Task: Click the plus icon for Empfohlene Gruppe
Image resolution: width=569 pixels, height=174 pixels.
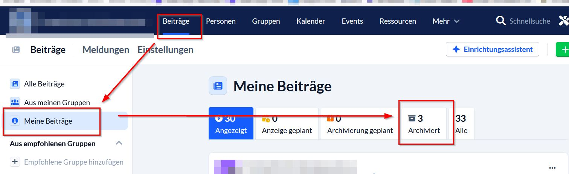Action: coord(15,162)
